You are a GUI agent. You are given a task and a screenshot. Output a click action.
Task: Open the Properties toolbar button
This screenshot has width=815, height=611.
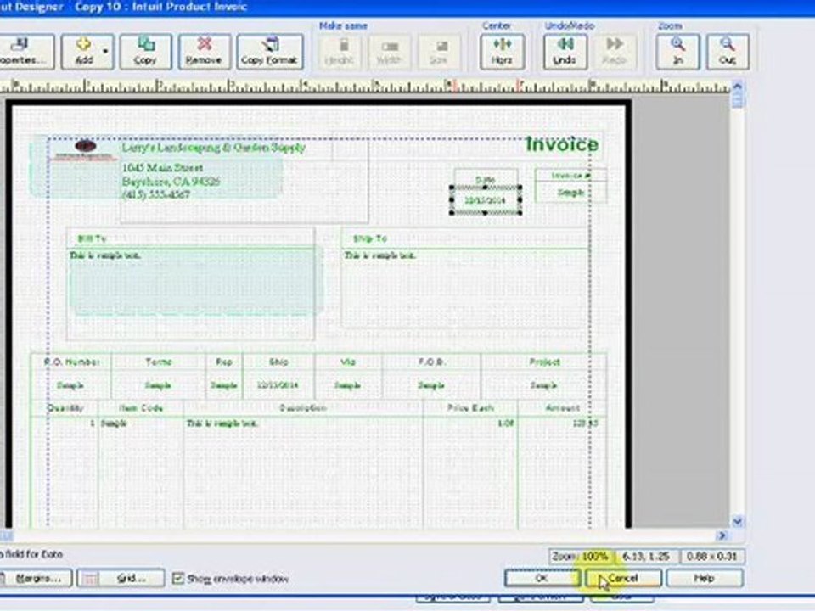(x=26, y=52)
